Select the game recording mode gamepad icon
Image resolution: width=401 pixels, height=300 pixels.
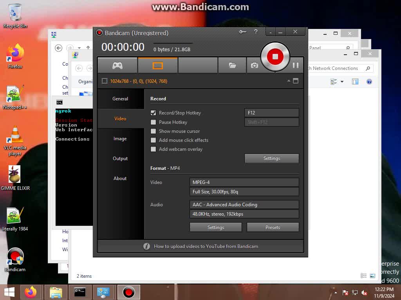[117, 66]
